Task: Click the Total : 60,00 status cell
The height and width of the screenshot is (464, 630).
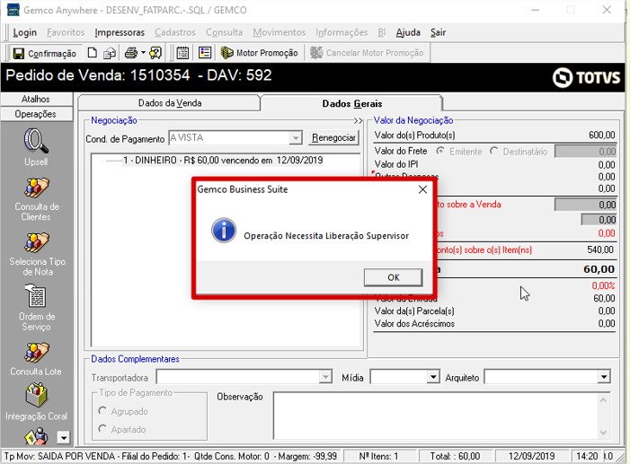Action: point(455,457)
